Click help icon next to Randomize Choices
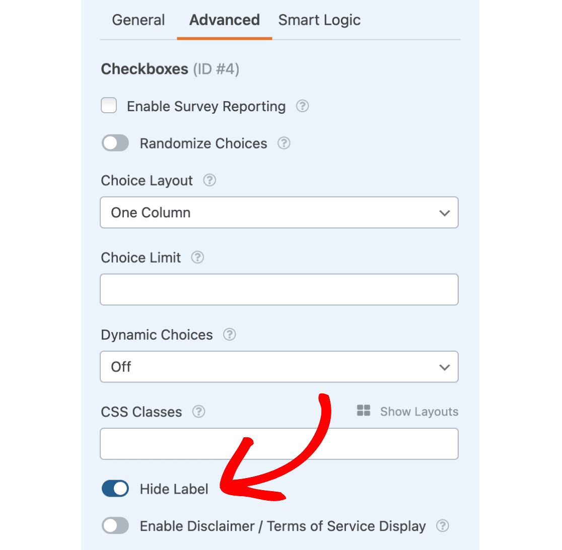562x550 pixels. pos(284,143)
